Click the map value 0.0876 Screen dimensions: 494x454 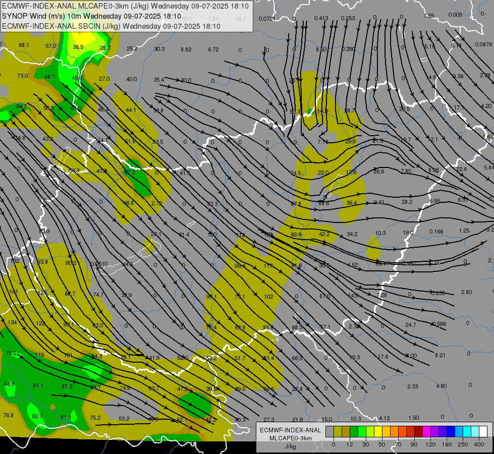483,44
